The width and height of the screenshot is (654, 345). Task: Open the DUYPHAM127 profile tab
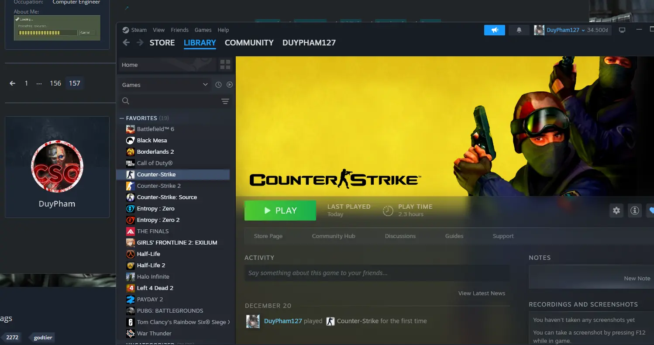click(309, 43)
